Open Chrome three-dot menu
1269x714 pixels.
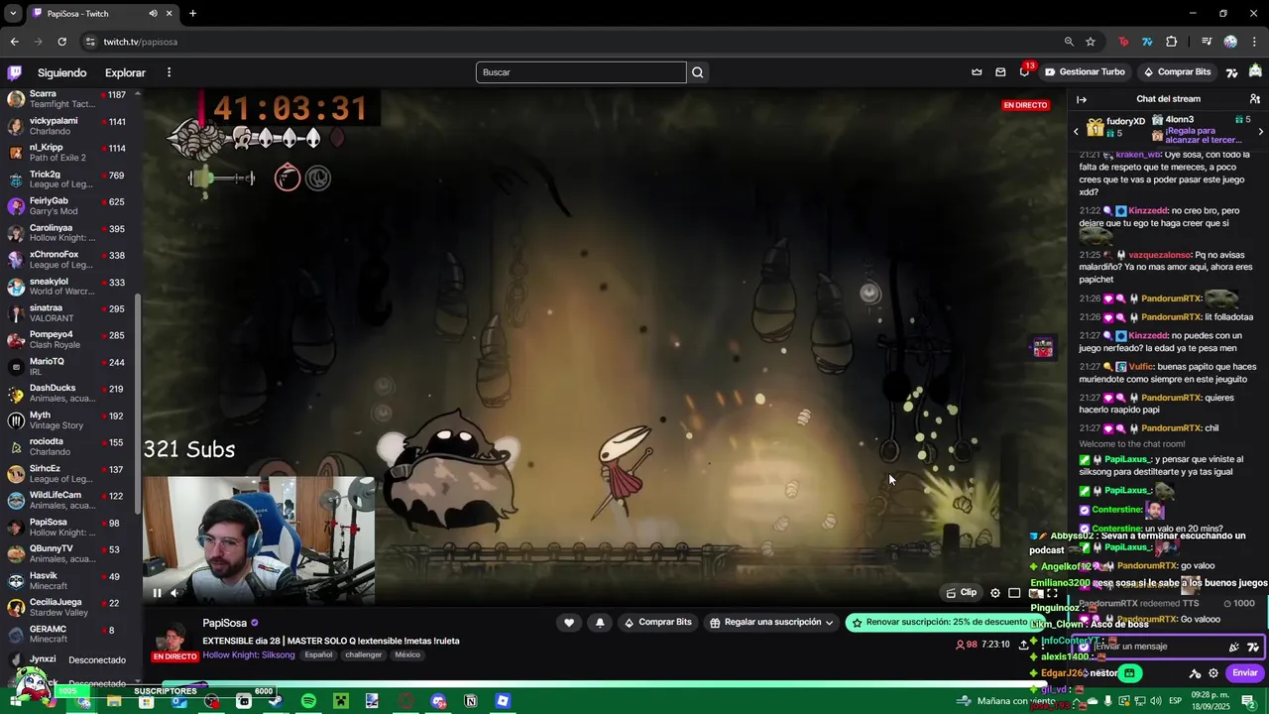[1254, 42]
